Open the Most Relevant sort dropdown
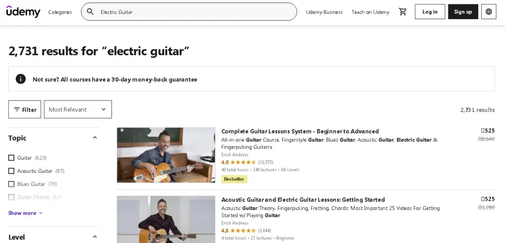Image resolution: width=505 pixels, height=243 pixels. [x=78, y=110]
